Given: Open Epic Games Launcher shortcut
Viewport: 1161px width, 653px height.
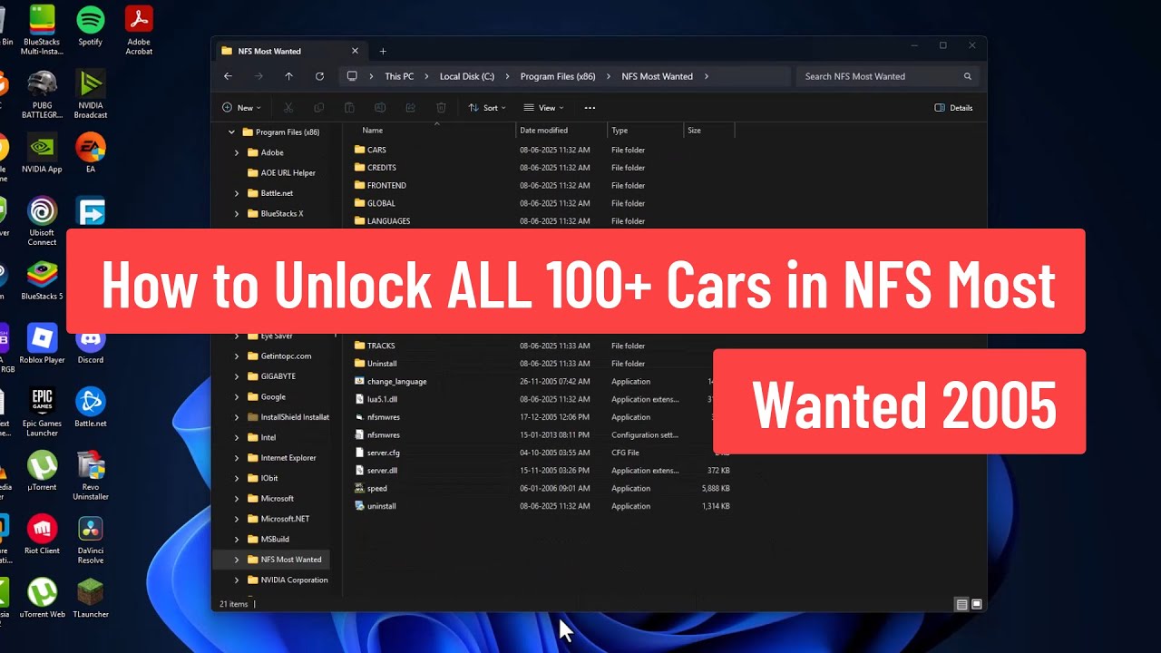Looking at the screenshot, I should pyautogui.click(x=42, y=413).
